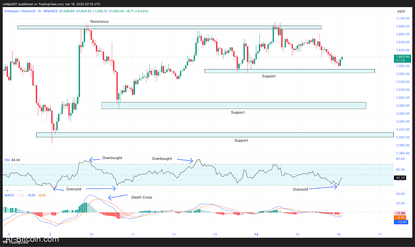Click the 1,500.00 price axis label
Image resolution: width=415 pixels, height=247 pixels.
coord(403,98)
